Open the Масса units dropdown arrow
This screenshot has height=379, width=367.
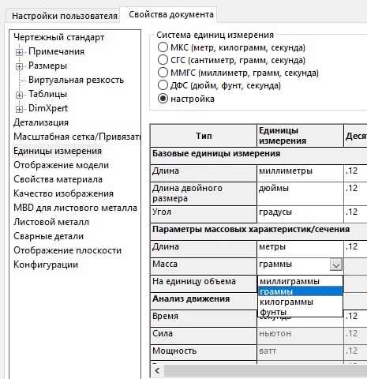click(x=336, y=265)
